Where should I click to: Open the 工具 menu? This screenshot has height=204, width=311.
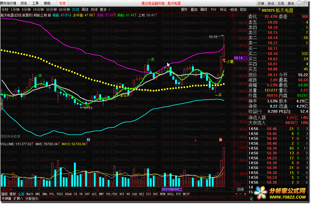(36, 3)
